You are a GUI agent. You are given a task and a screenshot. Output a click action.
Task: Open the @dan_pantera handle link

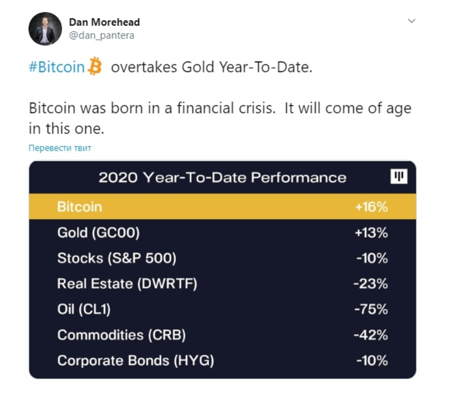pos(102,35)
